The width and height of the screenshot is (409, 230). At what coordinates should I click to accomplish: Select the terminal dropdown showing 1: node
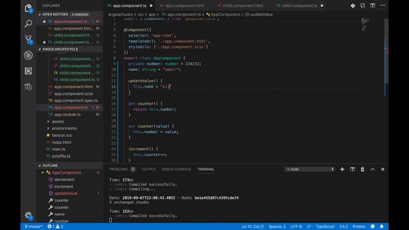(309, 169)
